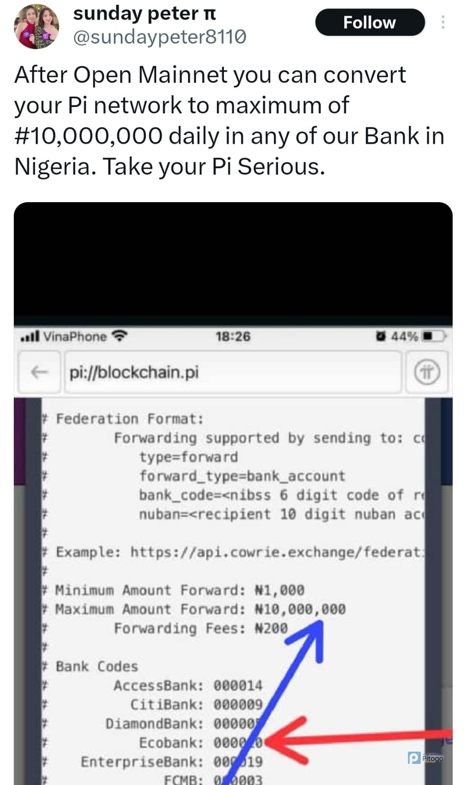Open sunday peter's profile avatar
Viewport: 466px width, 785px height.
pos(37,26)
